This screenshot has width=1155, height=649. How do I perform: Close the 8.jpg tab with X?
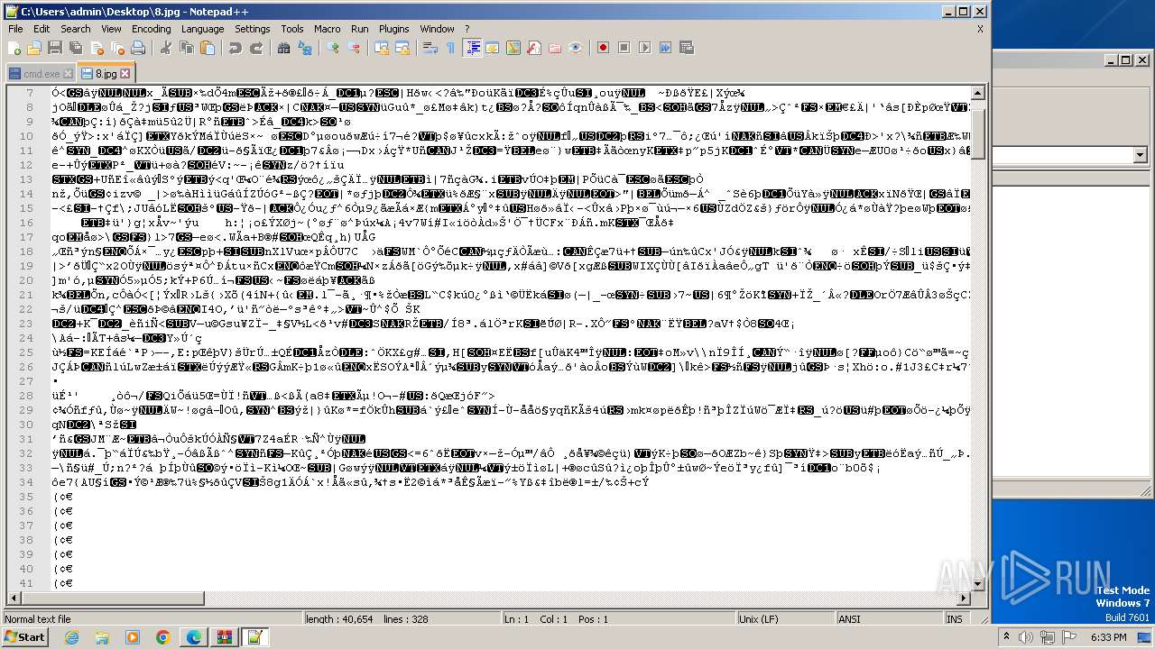click(125, 74)
